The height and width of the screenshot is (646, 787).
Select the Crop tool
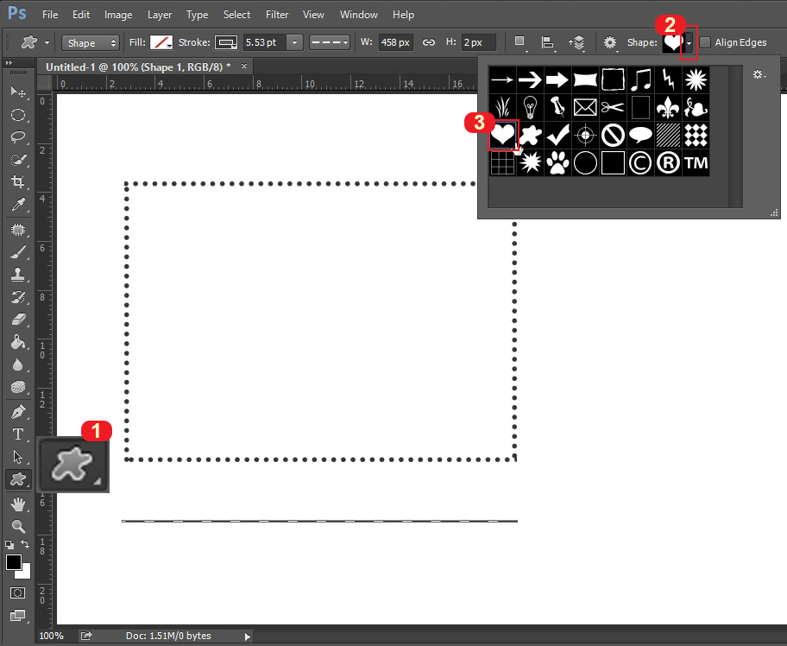[18, 182]
